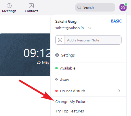Click the red Do not disturb icon

pos(56,91)
